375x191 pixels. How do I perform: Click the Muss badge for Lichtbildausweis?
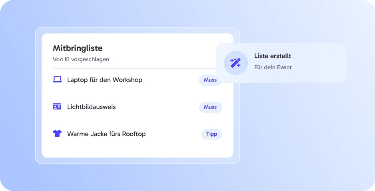[210, 107]
